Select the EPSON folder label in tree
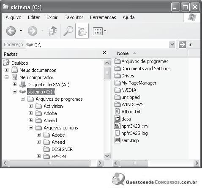The height and width of the screenshot is (192, 202). [x=59, y=156]
